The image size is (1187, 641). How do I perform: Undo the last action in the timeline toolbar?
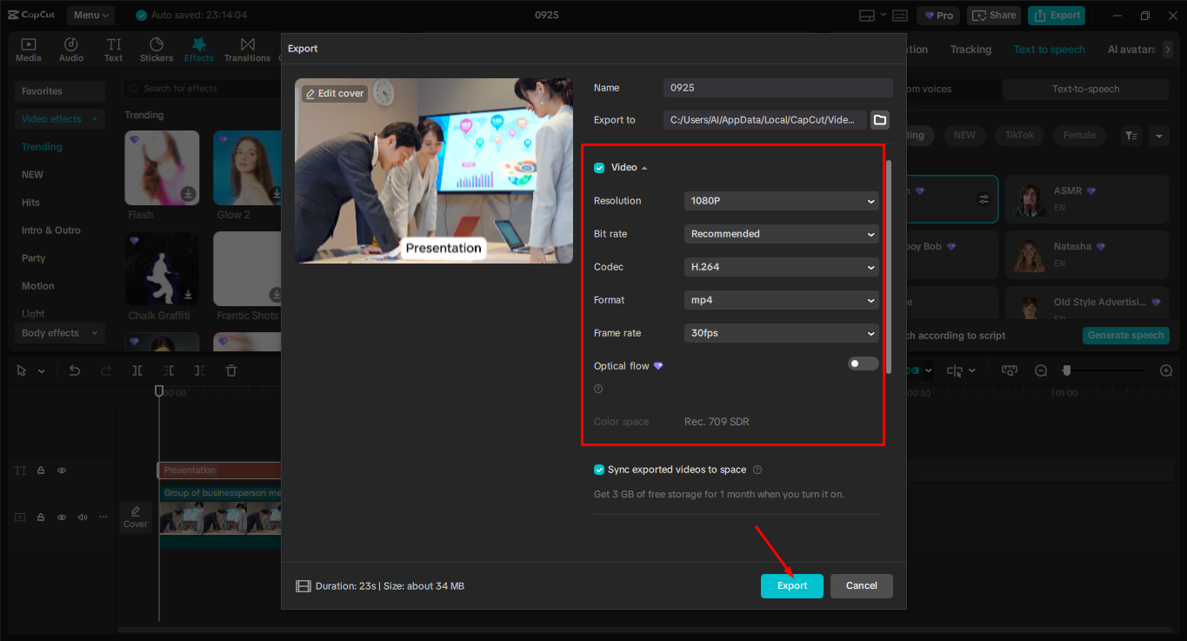[74, 370]
